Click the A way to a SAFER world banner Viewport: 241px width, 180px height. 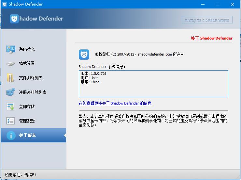point(207,20)
